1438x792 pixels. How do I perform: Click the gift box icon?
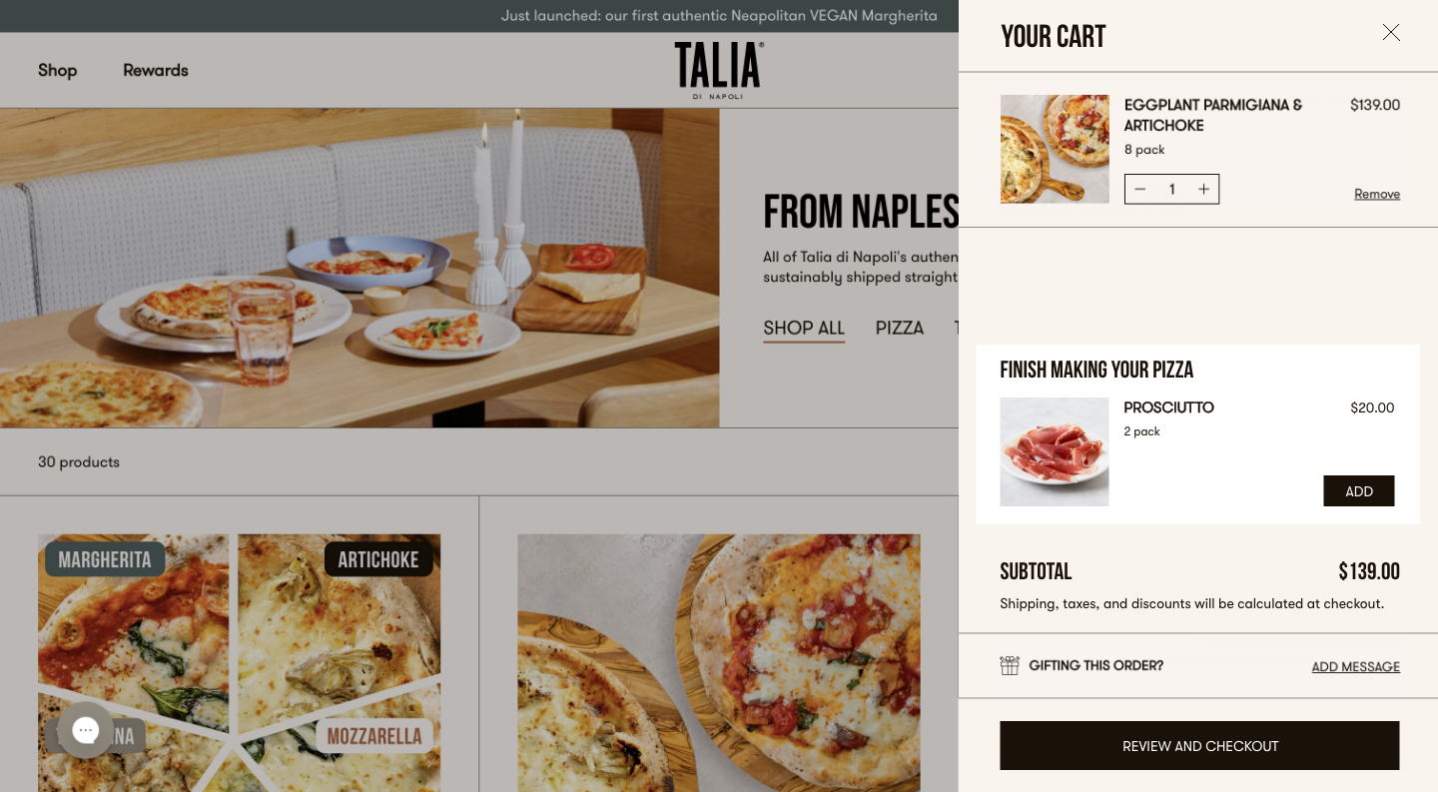[1010, 665]
